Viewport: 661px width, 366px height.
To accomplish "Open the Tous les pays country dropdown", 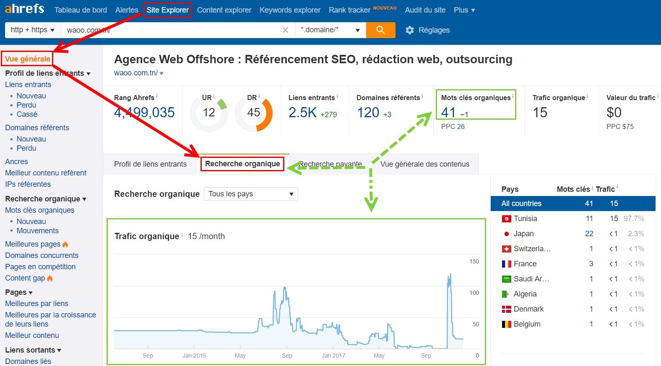I will click(251, 194).
